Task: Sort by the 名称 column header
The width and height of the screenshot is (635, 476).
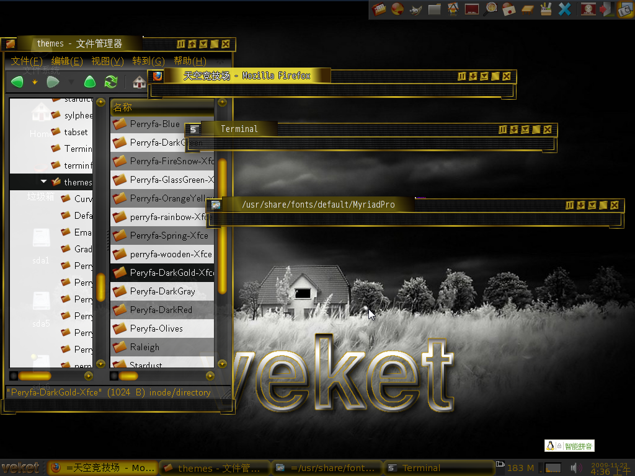Action: pos(162,107)
